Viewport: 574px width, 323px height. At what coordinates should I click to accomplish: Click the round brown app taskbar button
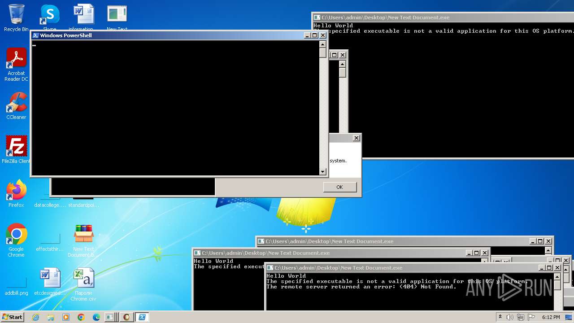[126, 317]
